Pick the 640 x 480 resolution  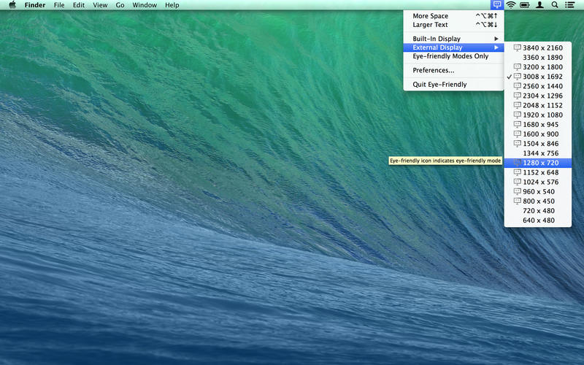539,220
